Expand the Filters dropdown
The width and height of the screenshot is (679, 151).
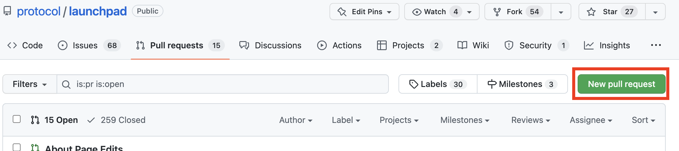[x=30, y=84]
